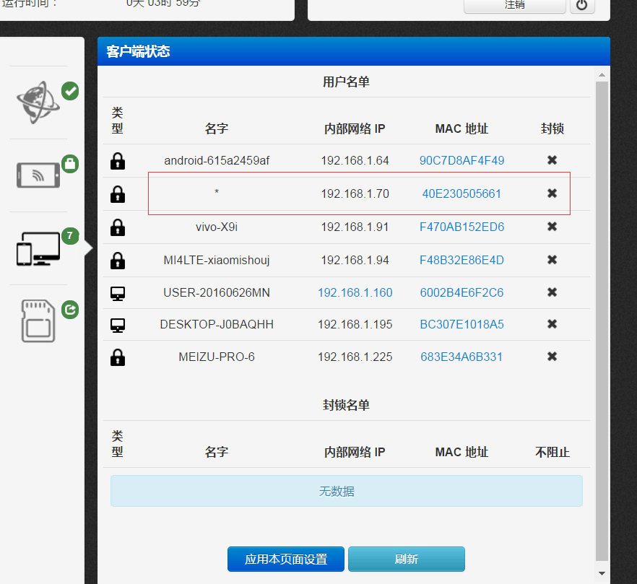Click the 封锁名单 section heading
Screen dimensions: 637x584
click(x=346, y=405)
